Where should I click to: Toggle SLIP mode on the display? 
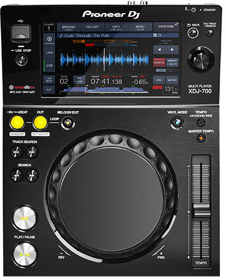(49, 90)
